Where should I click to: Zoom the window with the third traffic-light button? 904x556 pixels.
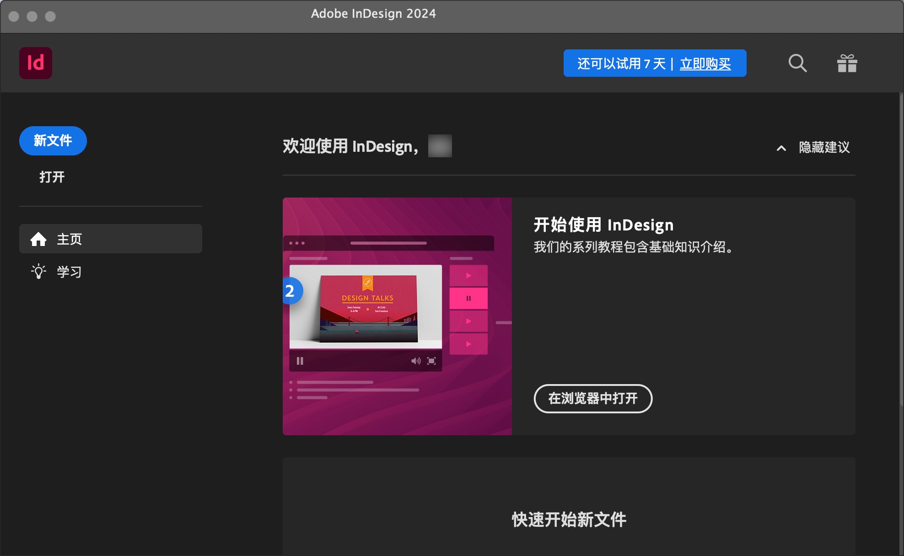pyautogui.click(x=50, y=16)
